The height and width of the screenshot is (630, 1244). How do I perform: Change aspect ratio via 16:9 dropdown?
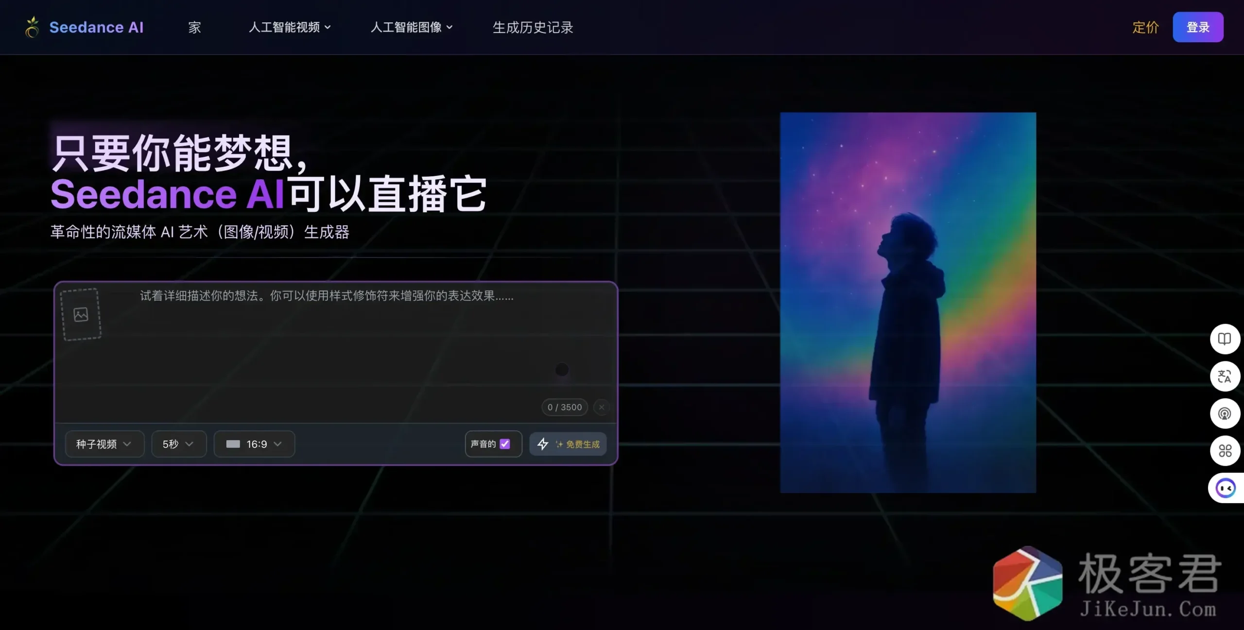click(254, 443)
